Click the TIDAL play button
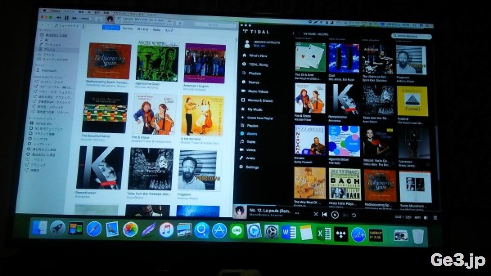The width and height of the screenshot is (491, 276). (x=335, y=214)
